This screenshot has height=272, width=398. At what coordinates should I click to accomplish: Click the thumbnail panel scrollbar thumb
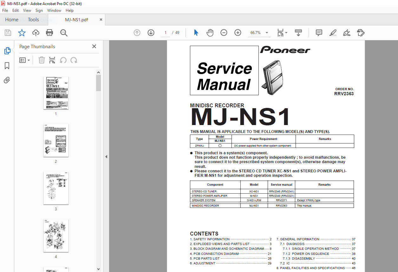click(98, 83)
